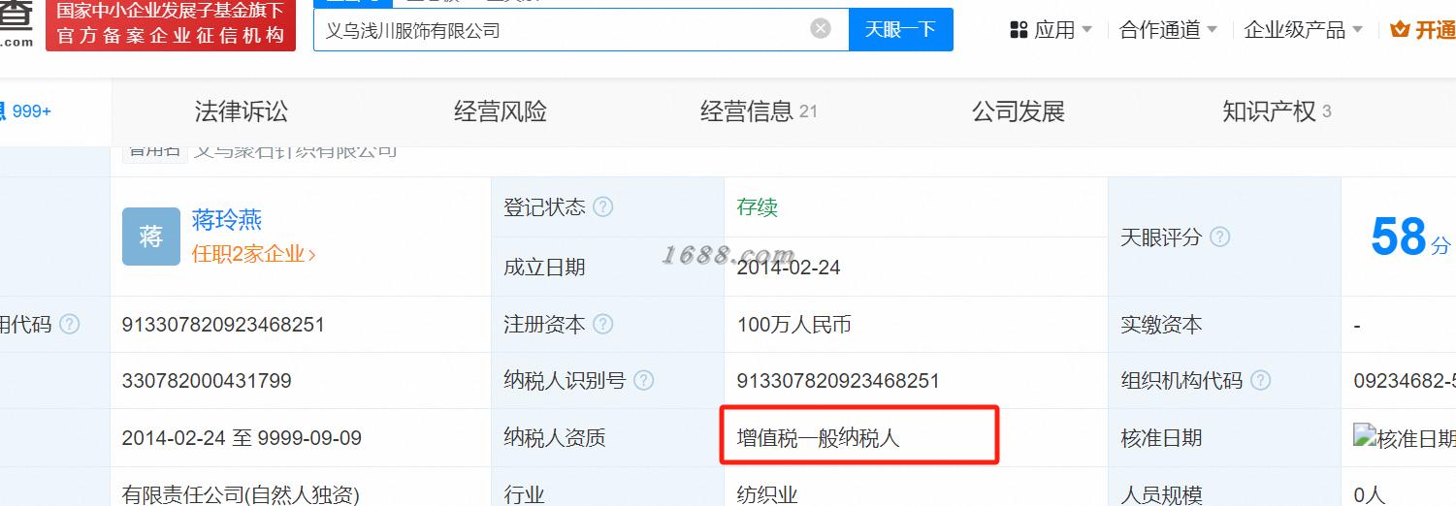Image resolution: width=1456 pixels, height=506 pixels.
Task: Click the crown icon beside 开通
Action: coord(1400,30)
